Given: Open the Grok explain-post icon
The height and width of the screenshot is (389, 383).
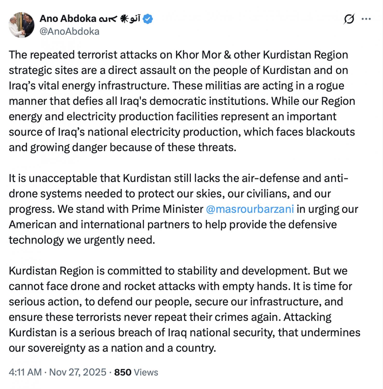Looking at the screenshot, I should point(349,19).
